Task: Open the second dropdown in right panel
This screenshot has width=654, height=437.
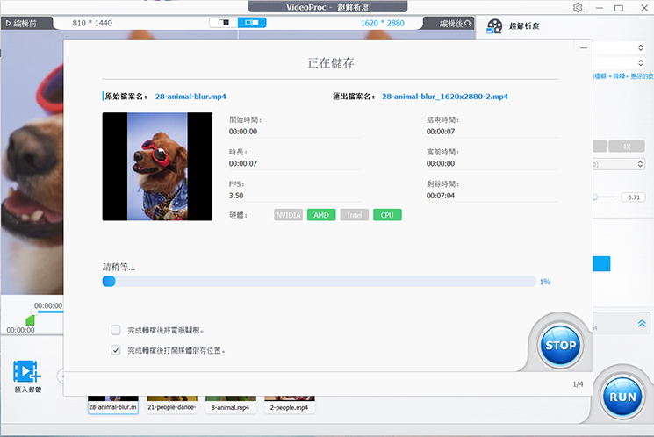Action: [x=619, y=63]
